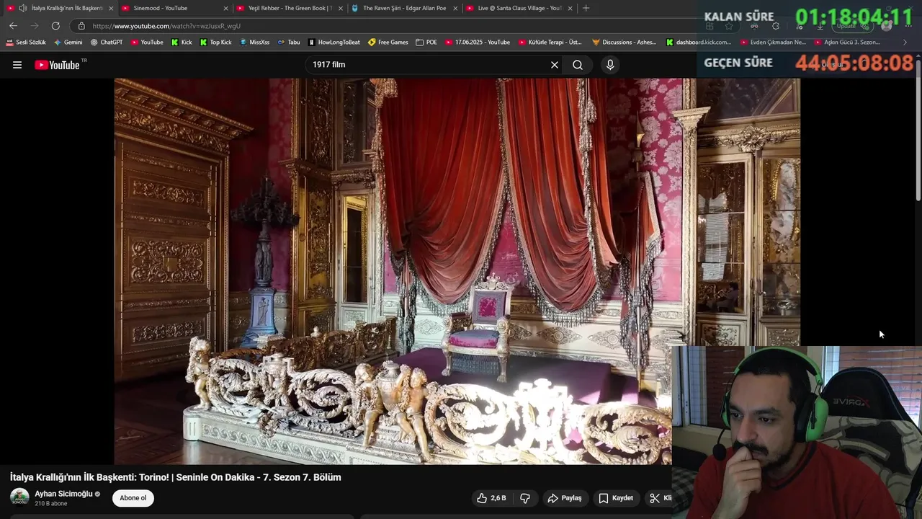The image size is (922, 519).
Task: Open the Discussions - Ashes bookmark
Action: click(624, 42)
